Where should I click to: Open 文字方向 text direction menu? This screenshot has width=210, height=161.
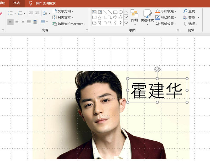tap(63, 11)
